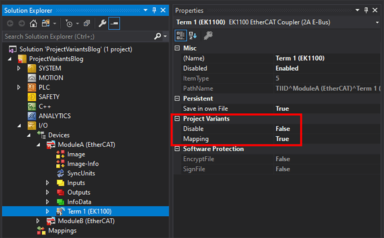Sort Properties alphabetically
The height and width of the screenshot is (238, 384).
(x=193, y=35)
